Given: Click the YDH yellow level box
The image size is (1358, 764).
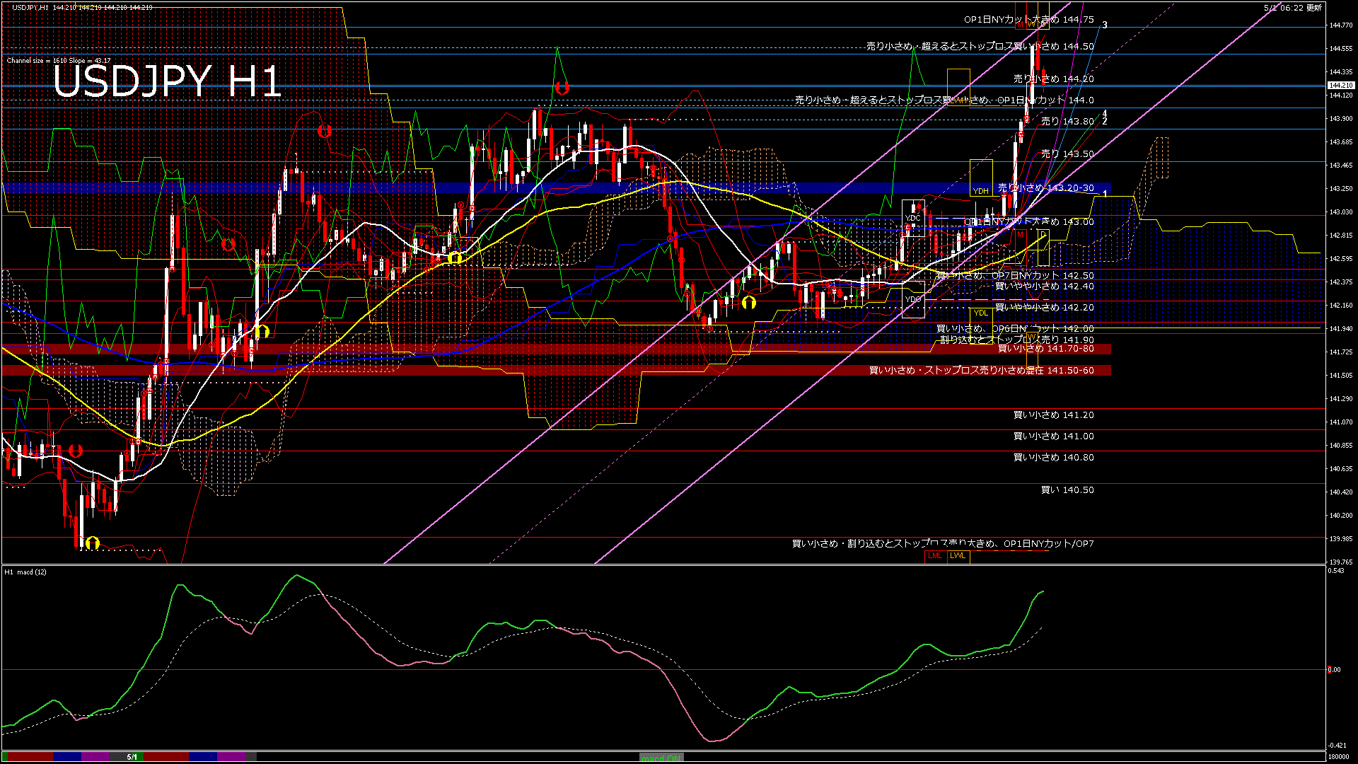Looking at the screenshot, I should click(x=980, y=191).
